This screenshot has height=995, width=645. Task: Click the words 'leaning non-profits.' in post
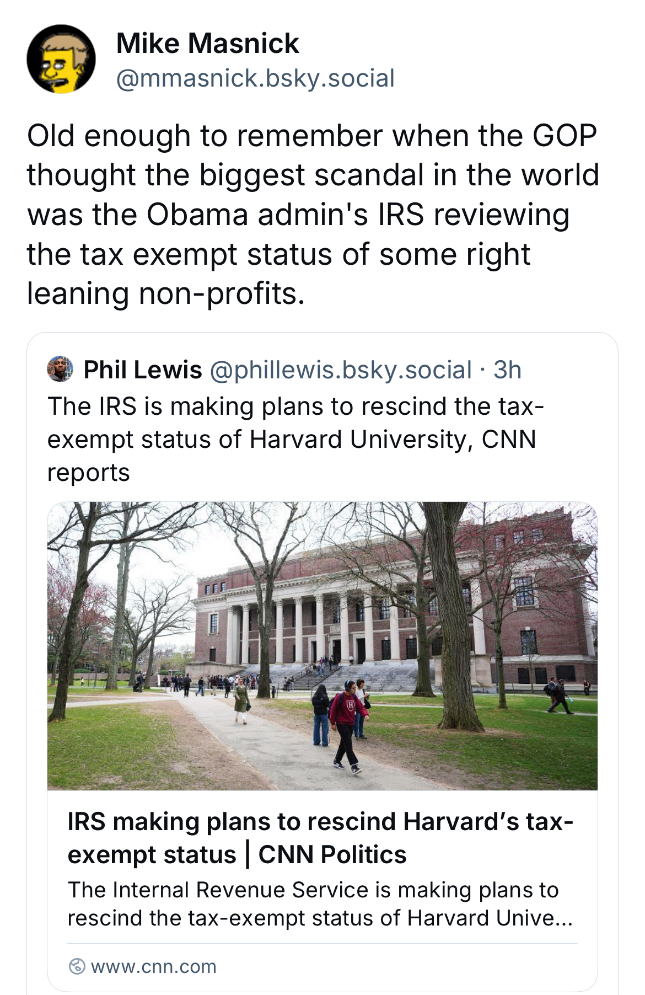165,293
